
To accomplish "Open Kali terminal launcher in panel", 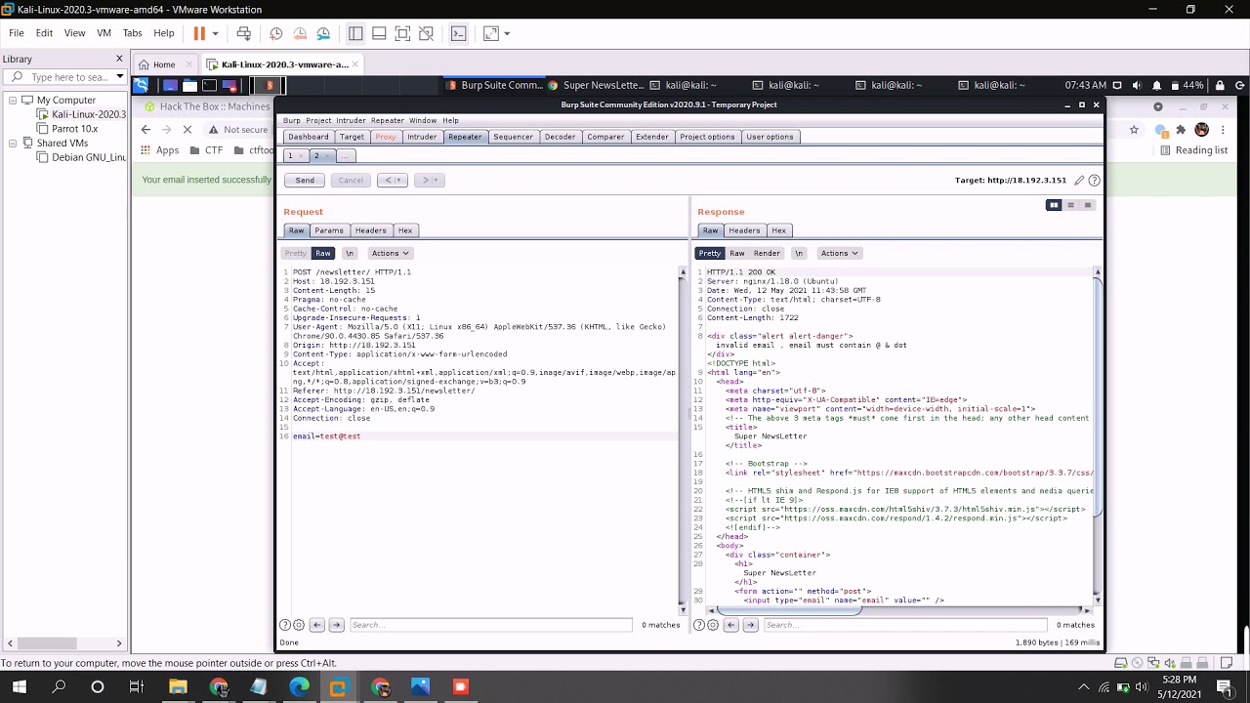I will point(212,86).
